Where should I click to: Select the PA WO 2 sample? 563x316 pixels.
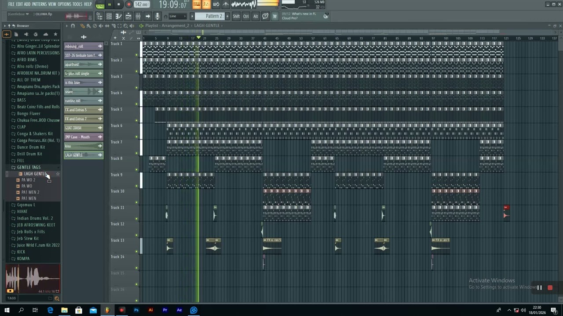click(x=29, y=180)
